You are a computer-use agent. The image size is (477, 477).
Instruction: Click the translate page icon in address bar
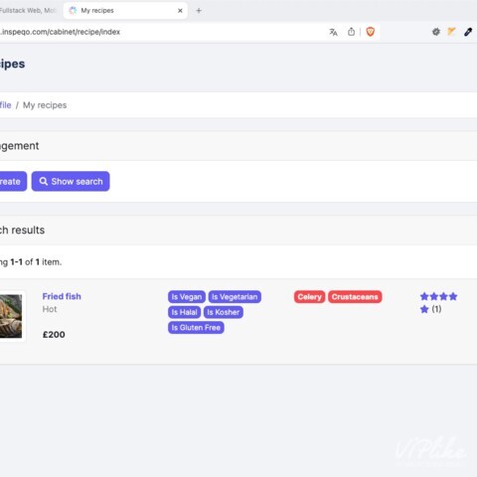[x=333, y=32]
